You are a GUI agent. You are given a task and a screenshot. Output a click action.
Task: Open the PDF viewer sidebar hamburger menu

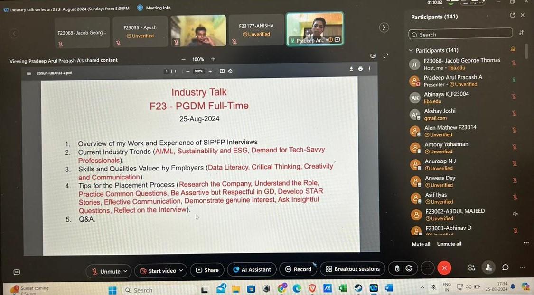pyautogui.click(x=29, y=73)
